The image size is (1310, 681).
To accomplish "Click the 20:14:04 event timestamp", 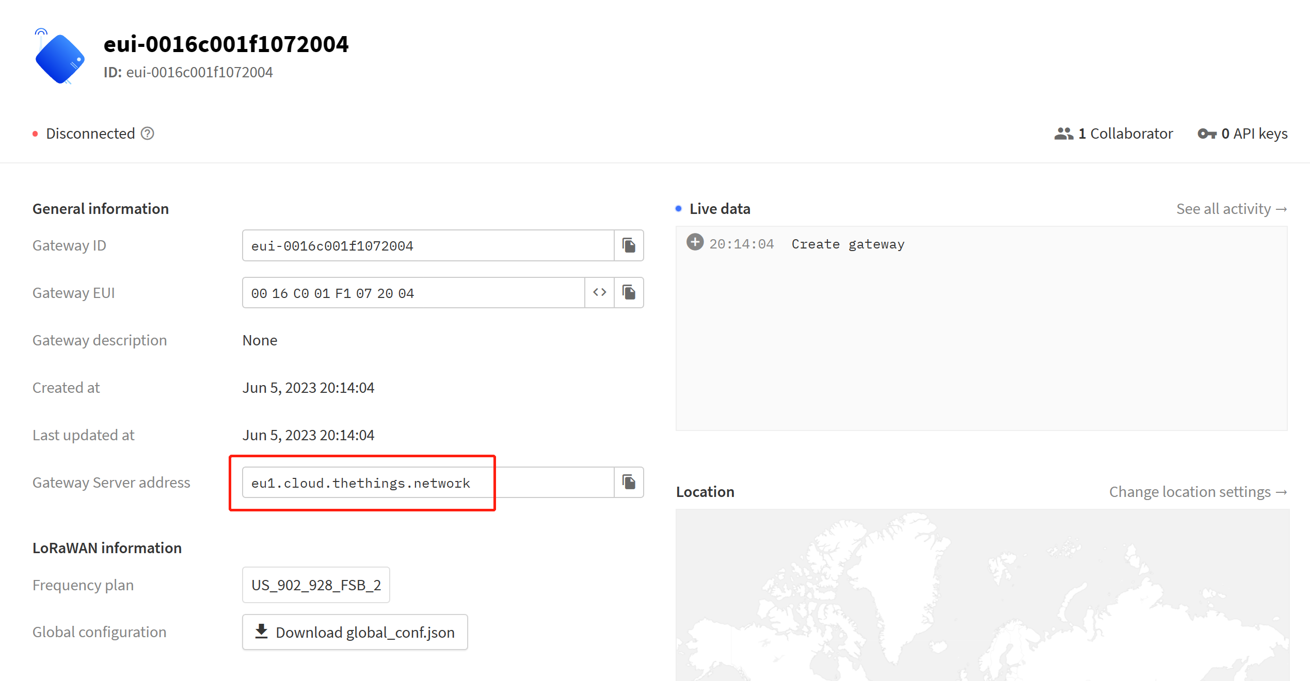I will coord(741,244).
